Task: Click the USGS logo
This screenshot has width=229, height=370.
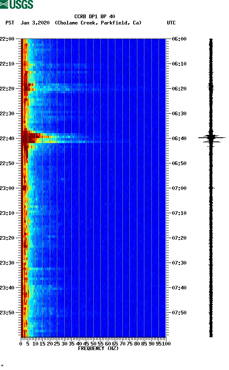Action: (17, 5)
